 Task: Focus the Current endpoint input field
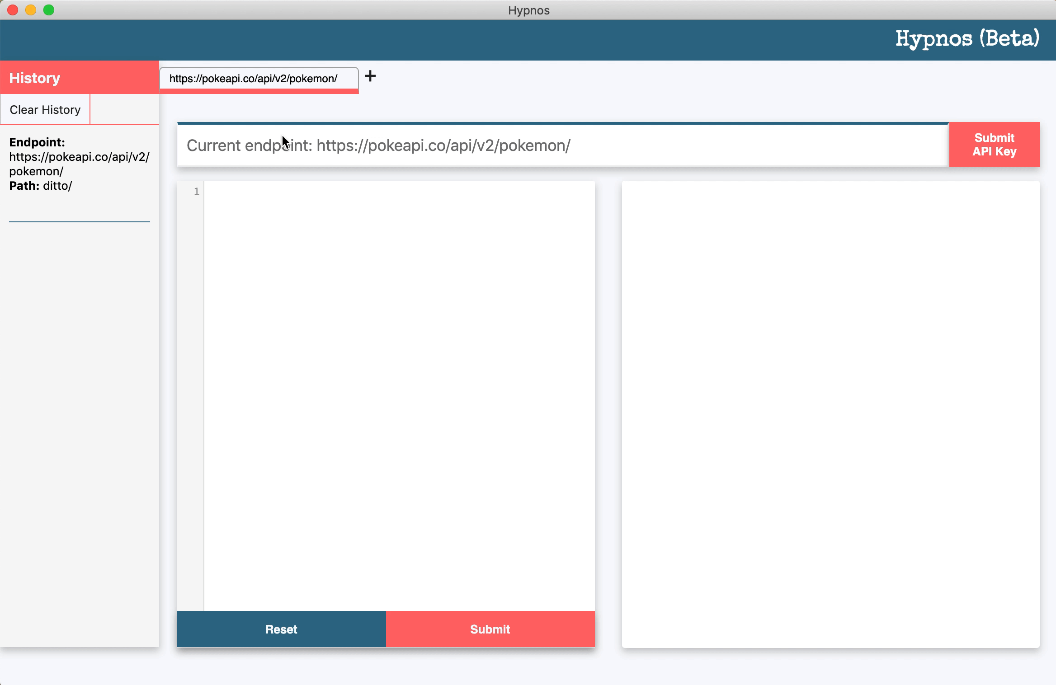tap(562, 145)
